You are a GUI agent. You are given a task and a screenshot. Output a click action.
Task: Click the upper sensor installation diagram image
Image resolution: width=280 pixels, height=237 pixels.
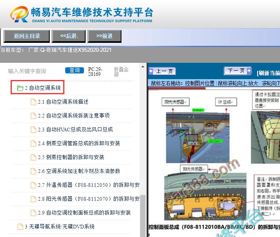[x=198, y=137]
